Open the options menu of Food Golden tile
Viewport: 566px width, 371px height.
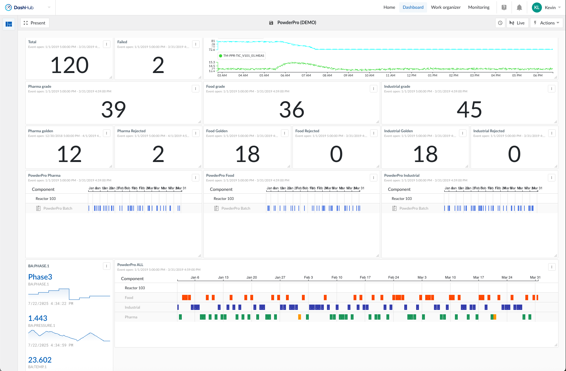pyautogui.click(x=285, y=133)
